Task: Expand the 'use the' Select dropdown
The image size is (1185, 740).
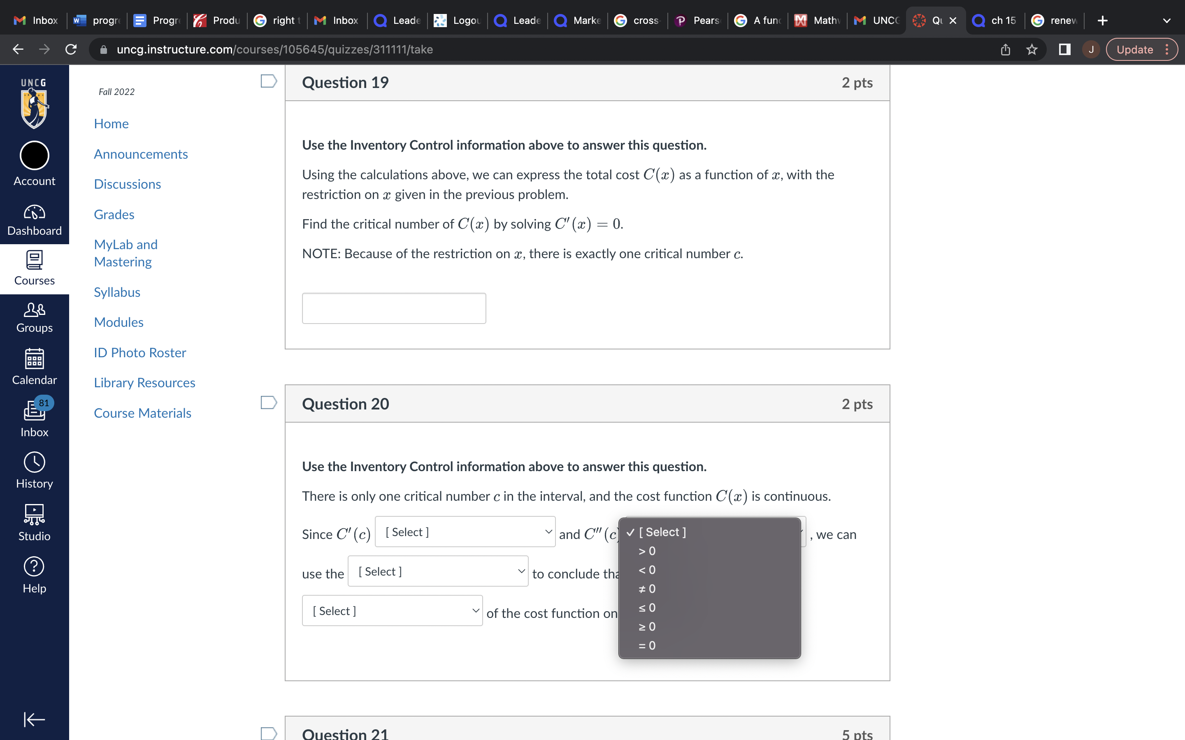Action: point(438,571)
